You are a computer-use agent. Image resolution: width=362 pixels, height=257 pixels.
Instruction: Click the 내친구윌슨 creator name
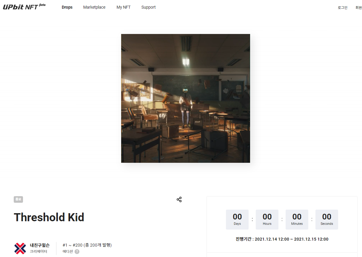(40, 245)
